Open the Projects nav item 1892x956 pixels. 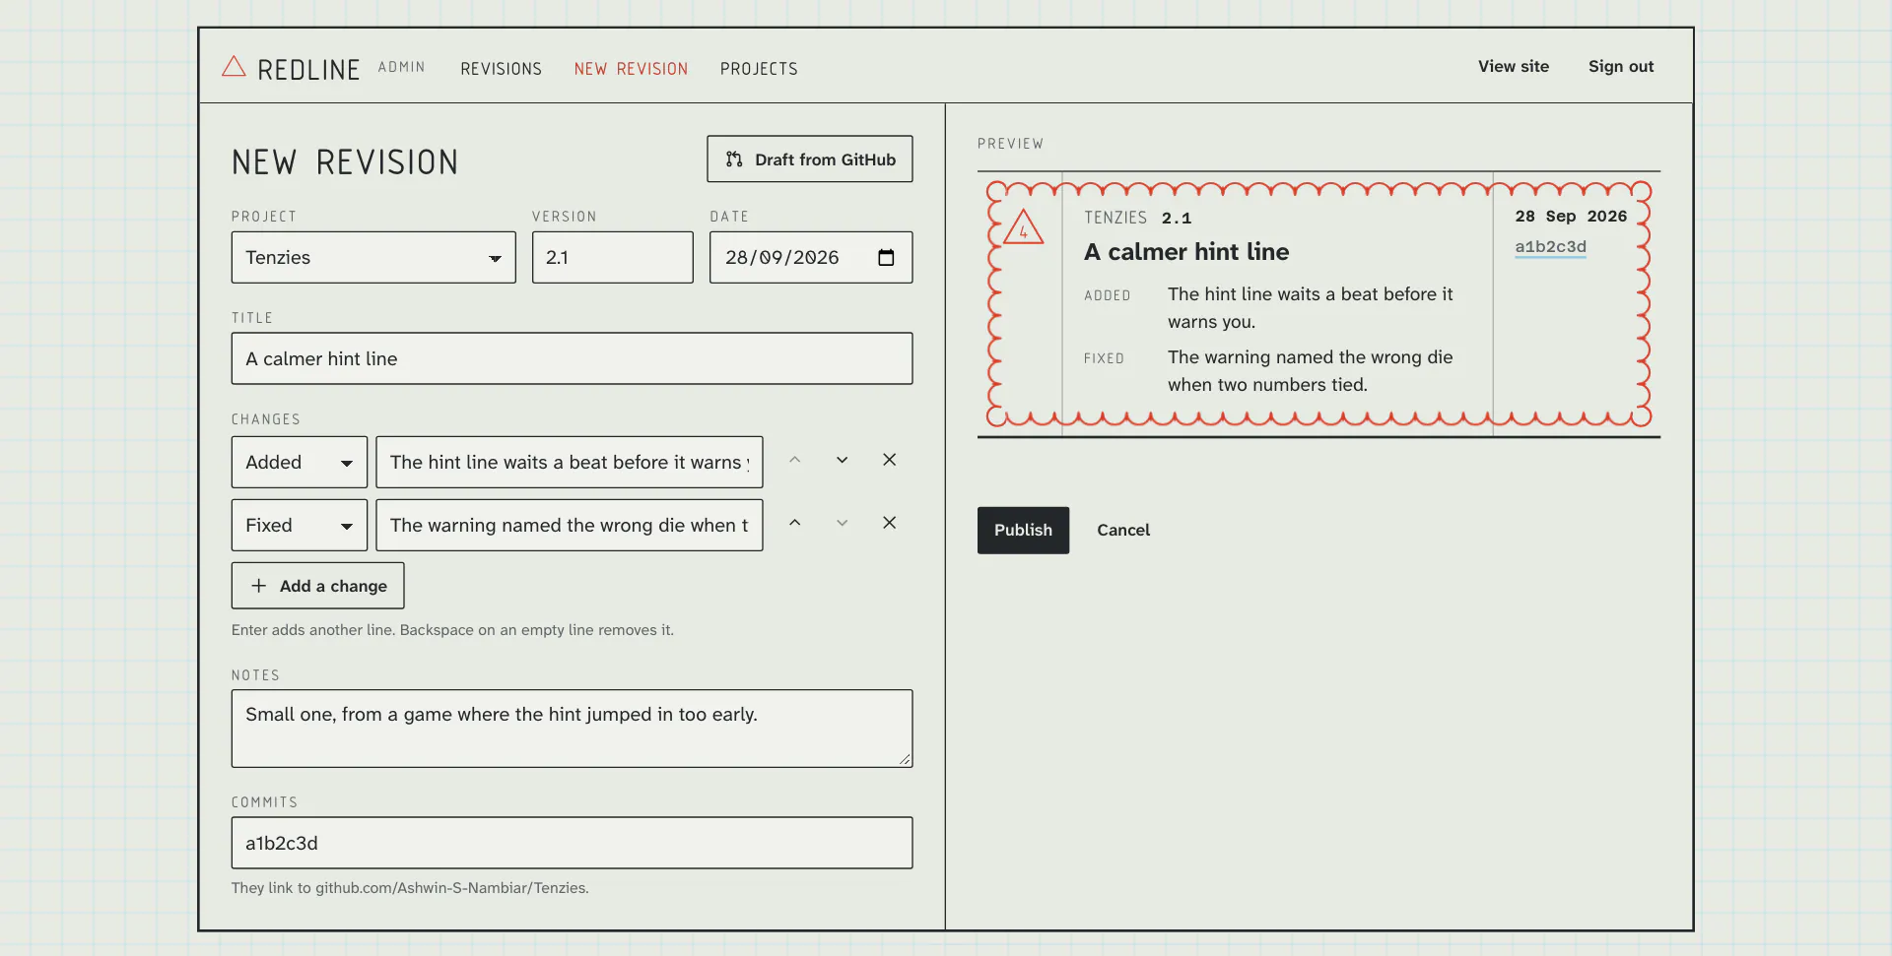(x=759, y=69)
